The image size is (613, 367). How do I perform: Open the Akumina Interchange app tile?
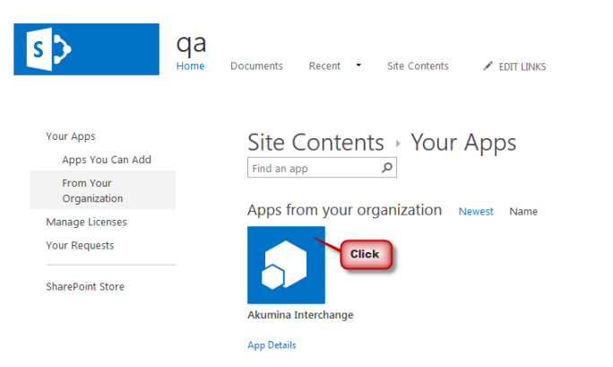coord(286,265)
